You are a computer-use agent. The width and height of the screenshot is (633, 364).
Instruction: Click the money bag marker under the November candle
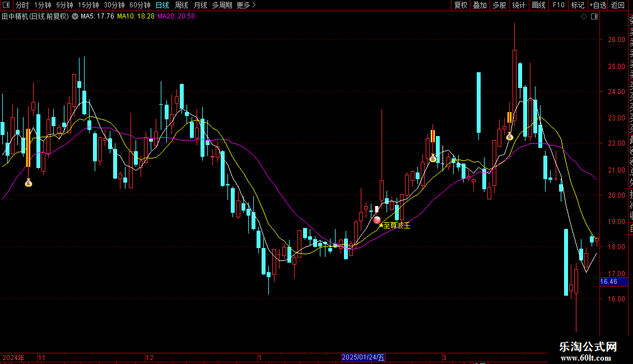28,183
